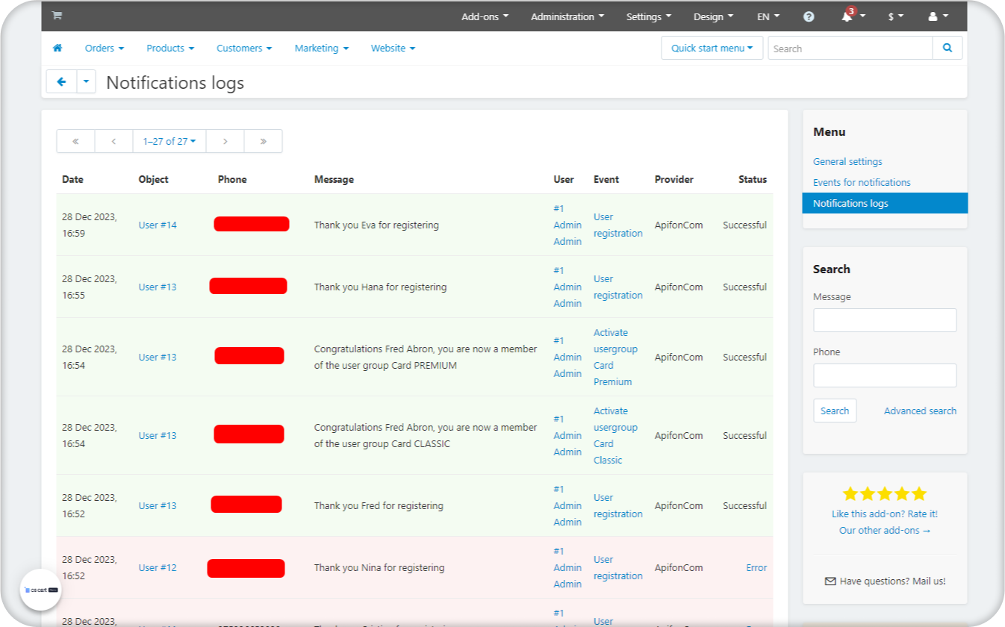Screen dimensions: 1005x627
Task: Select 'Thank you Fred for registering' message
Action: tap(379, 505)
